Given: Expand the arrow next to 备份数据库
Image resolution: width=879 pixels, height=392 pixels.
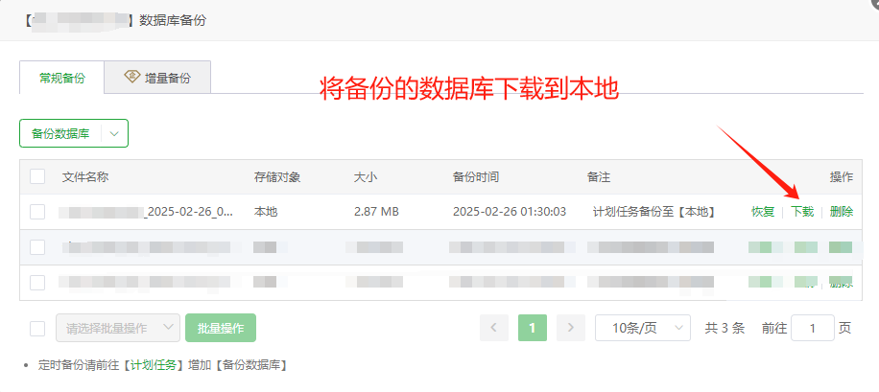Looking at the screenshot, I should pos(114,134).
